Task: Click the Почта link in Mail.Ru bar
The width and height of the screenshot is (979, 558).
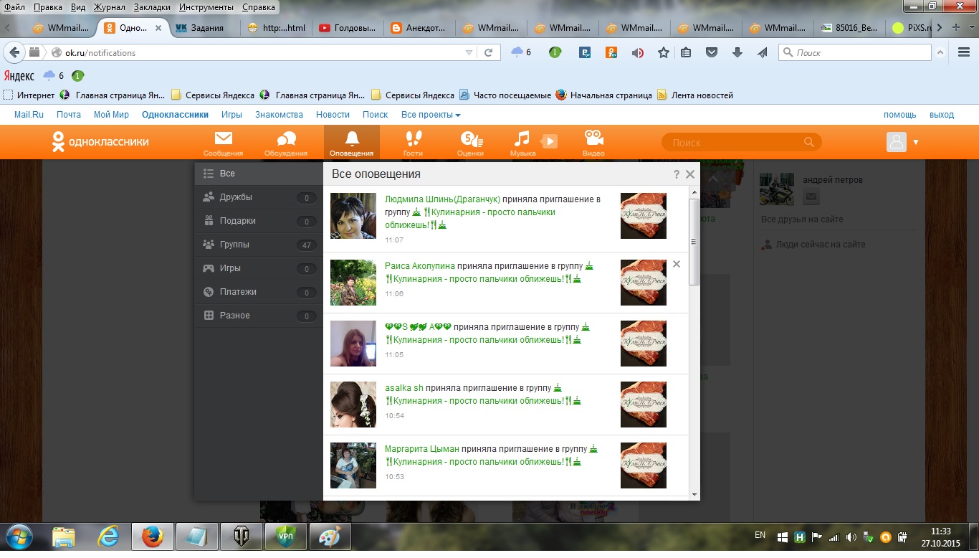Action: [x=69, y=115]
